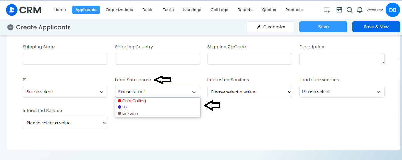Open the DB user avatar menu

pyautogui.click(x=393, y=10)
